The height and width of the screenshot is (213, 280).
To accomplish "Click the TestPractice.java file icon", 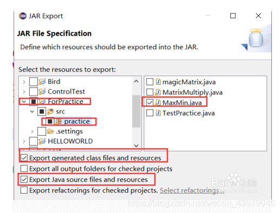I will point(158,113).
